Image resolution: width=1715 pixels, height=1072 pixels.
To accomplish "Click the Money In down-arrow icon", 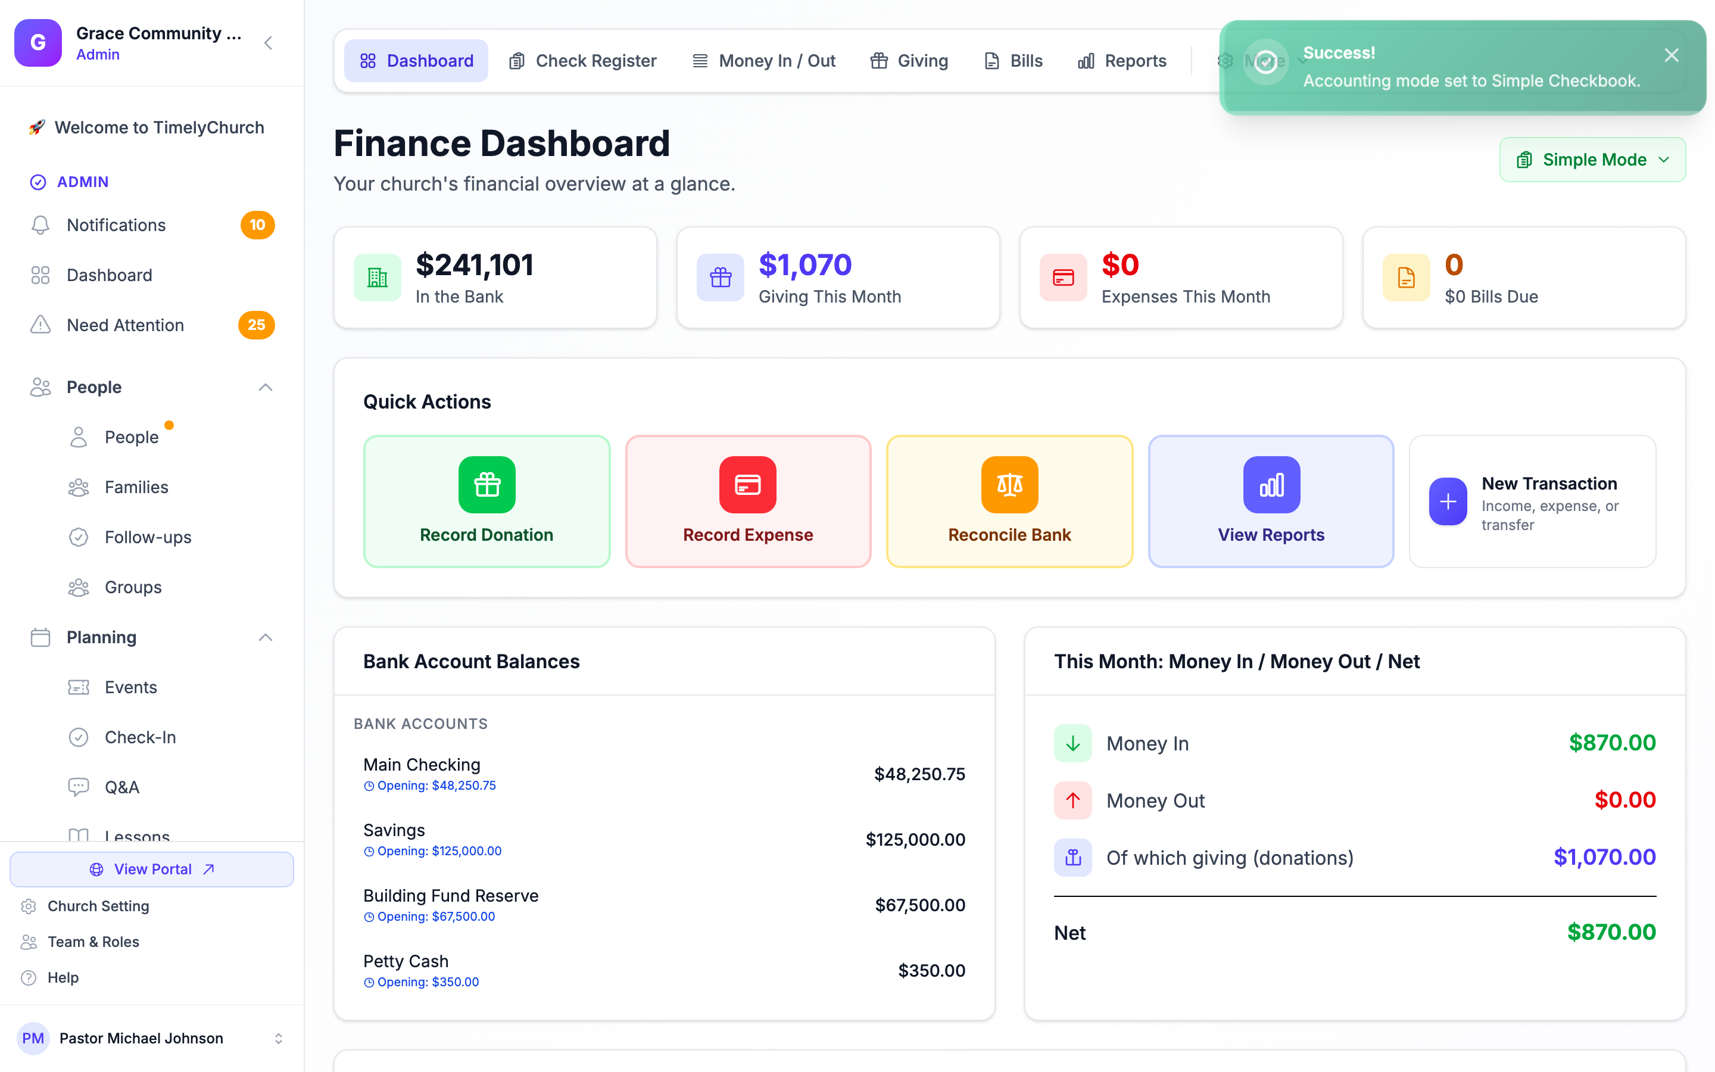I will coord(1073,743).
